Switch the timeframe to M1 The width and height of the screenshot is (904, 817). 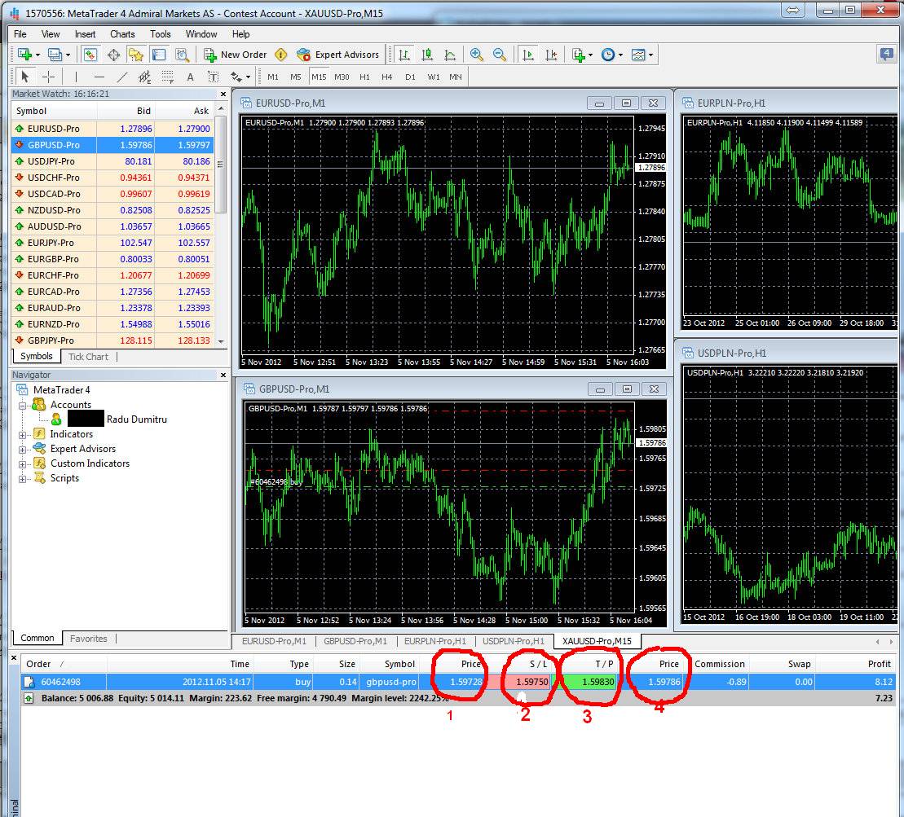273,77
